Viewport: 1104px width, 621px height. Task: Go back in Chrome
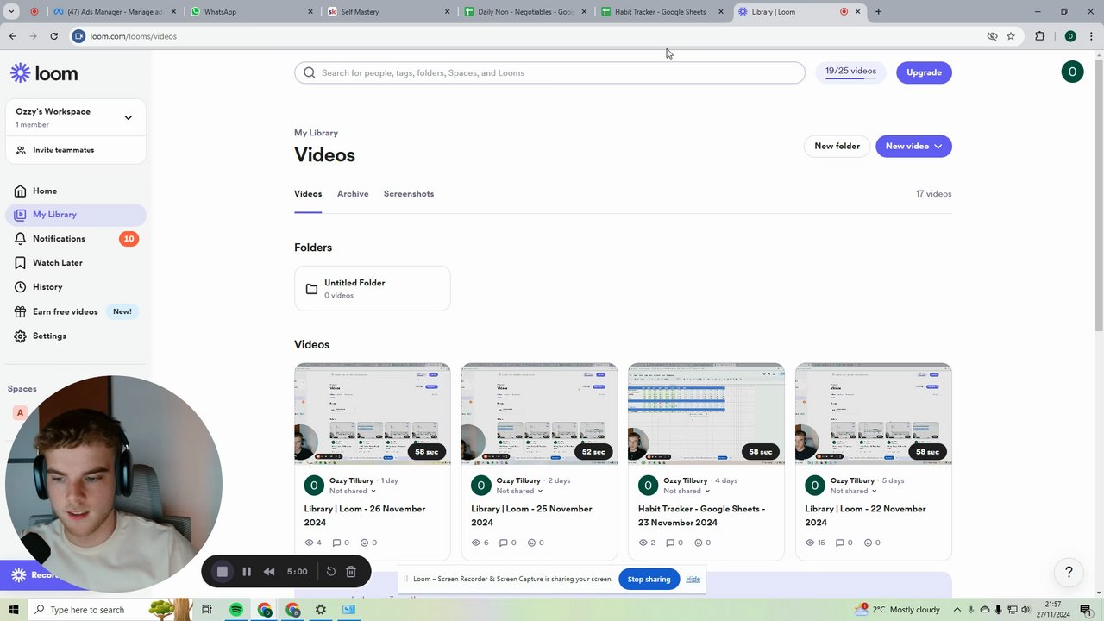pyautogui.click(x=12, y=36)
